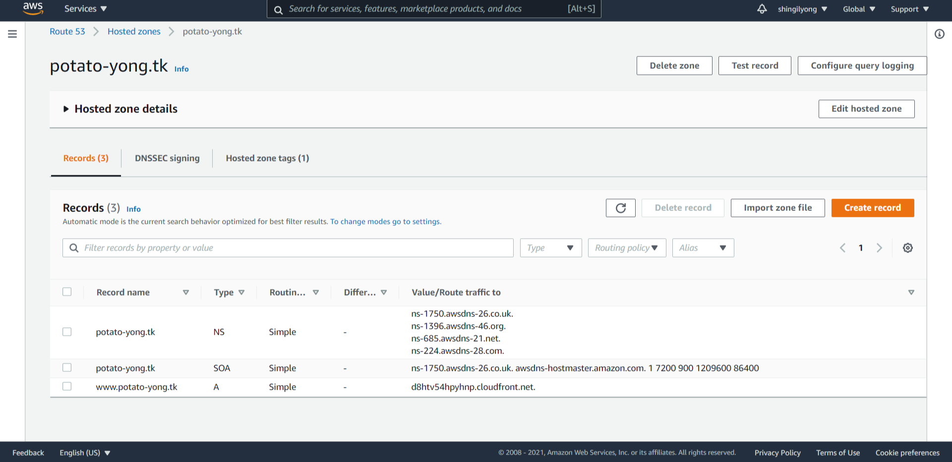Click the Edit hosted zone button
This screenshot has width=952, height=462.
[x=866, y=109]
